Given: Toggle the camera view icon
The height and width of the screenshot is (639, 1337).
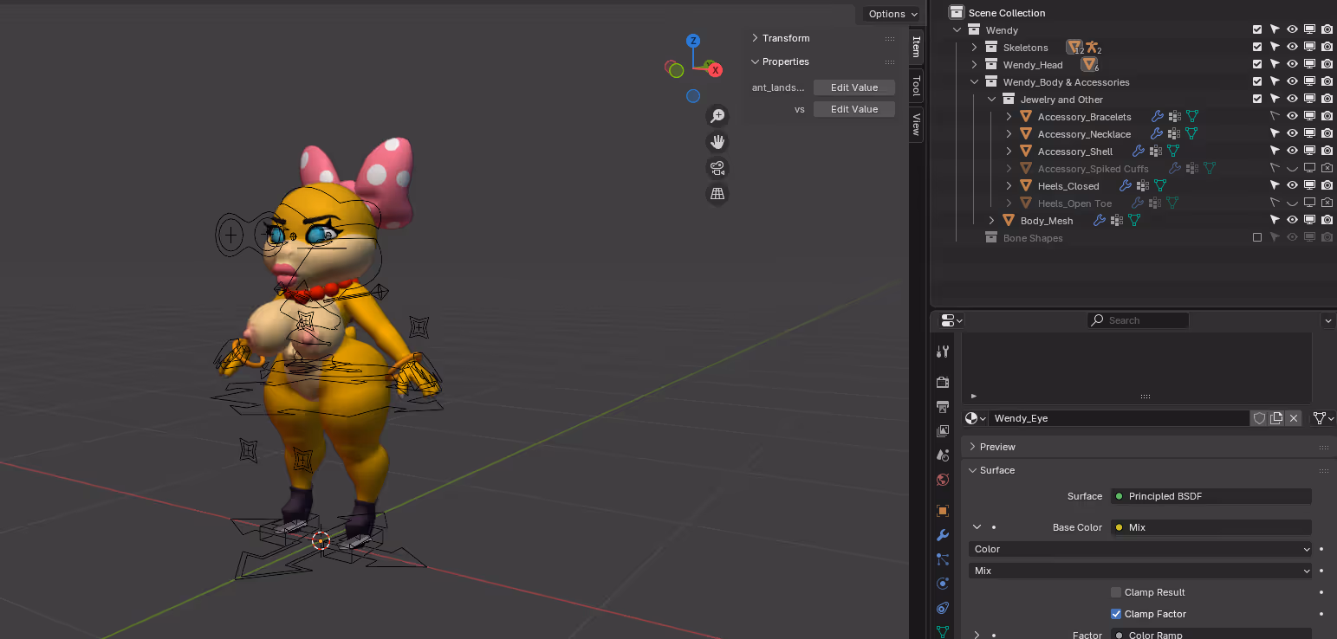Looking at the screenshot, I should point(717,168).
